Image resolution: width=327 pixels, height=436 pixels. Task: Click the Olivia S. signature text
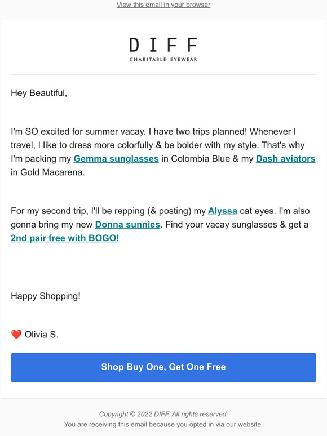[42, 334]
